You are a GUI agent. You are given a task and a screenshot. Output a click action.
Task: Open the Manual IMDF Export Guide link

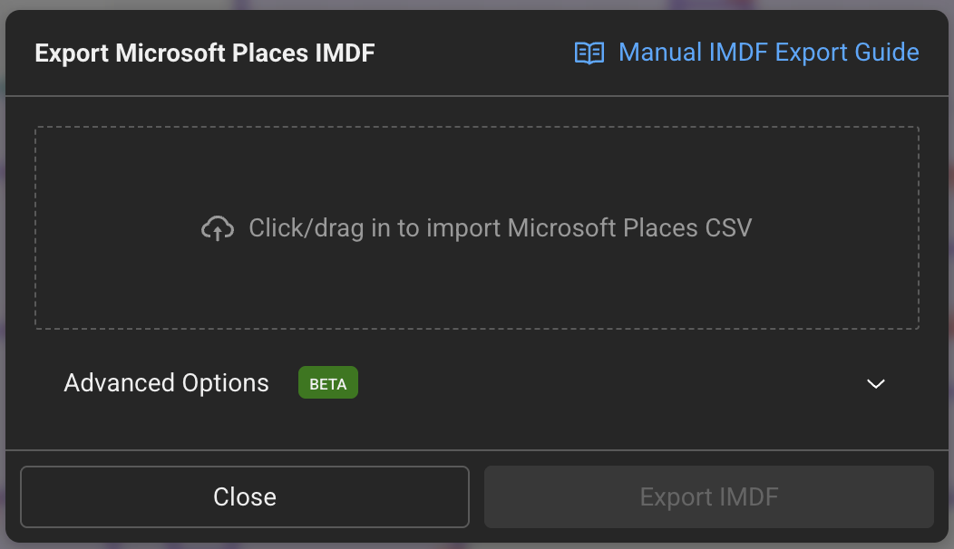768,53
